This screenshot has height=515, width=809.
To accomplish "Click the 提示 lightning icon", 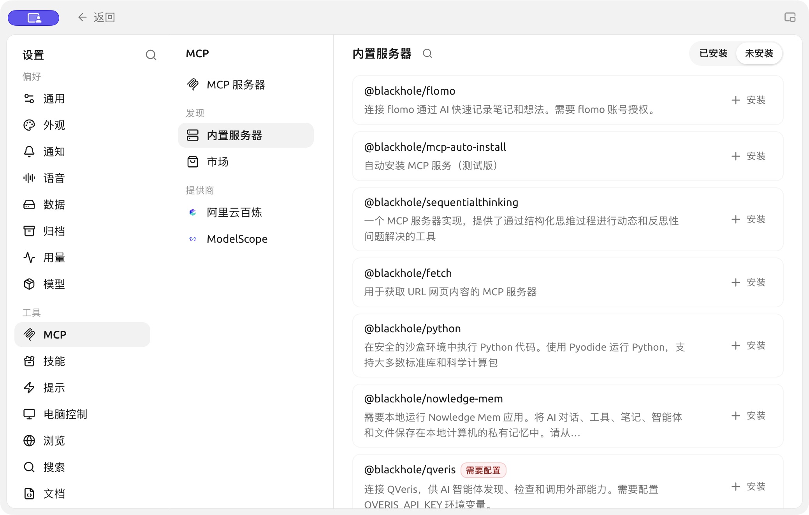I will pyautogui.click(x=29, y=388).
